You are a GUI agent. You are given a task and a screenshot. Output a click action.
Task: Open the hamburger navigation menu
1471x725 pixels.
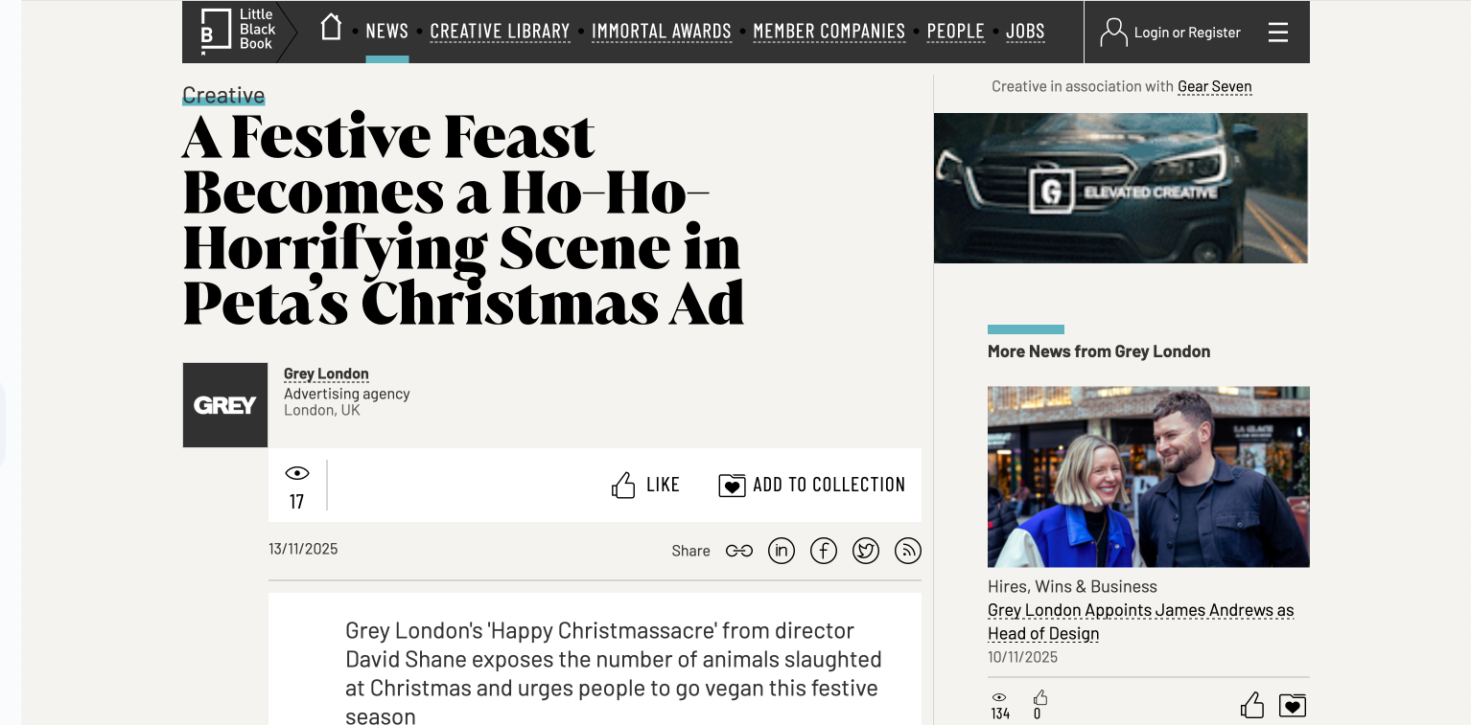(x=1277, y=32)
